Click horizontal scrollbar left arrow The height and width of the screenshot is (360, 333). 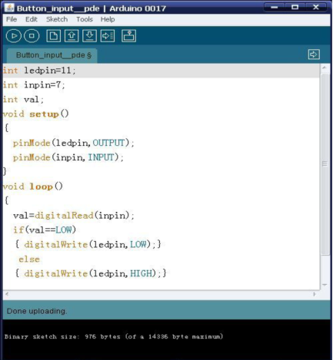click(x=7, y=294)
